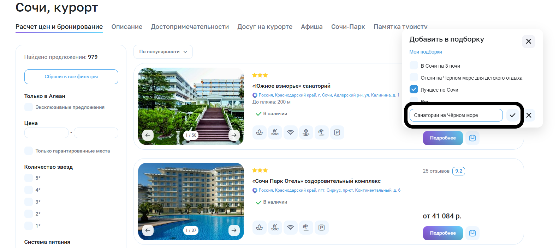Enable «Только гарантированные места» filter
The image size is (559, 248).
tap(29, 151)
